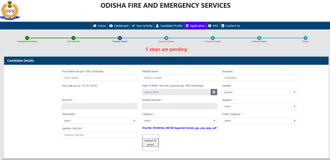
Task: Click the Preferred District step label
Action: pyautogui.click(x=259, y=41)
